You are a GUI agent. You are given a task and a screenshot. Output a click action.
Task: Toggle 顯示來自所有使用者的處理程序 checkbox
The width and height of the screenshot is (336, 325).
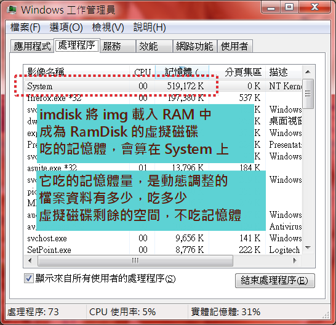click(28, 278)
